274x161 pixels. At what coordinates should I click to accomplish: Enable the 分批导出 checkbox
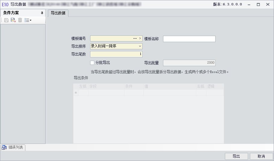point(92,63)
